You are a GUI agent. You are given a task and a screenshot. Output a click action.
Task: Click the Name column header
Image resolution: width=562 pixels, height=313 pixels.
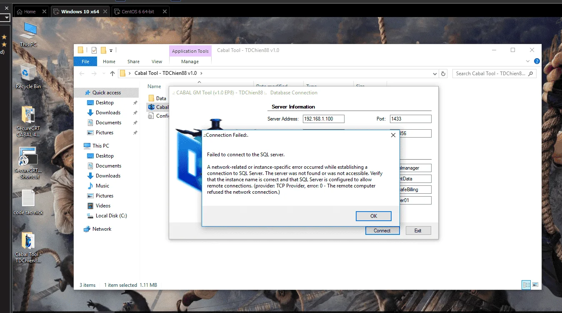click(154, 86)
